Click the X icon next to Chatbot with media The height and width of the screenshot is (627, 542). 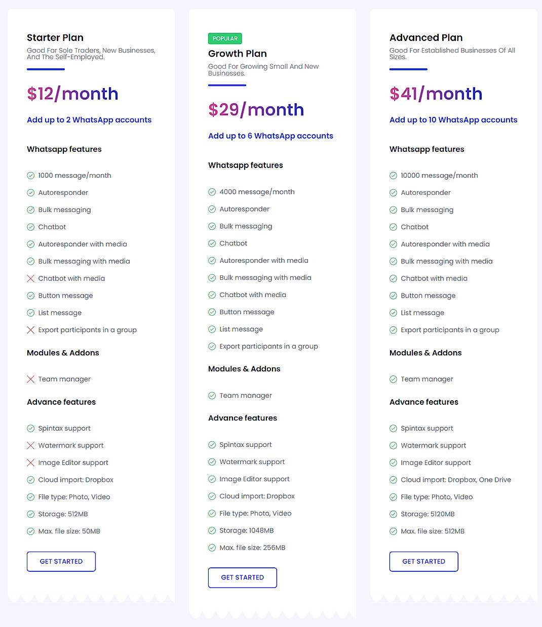[x=30, y=278]
